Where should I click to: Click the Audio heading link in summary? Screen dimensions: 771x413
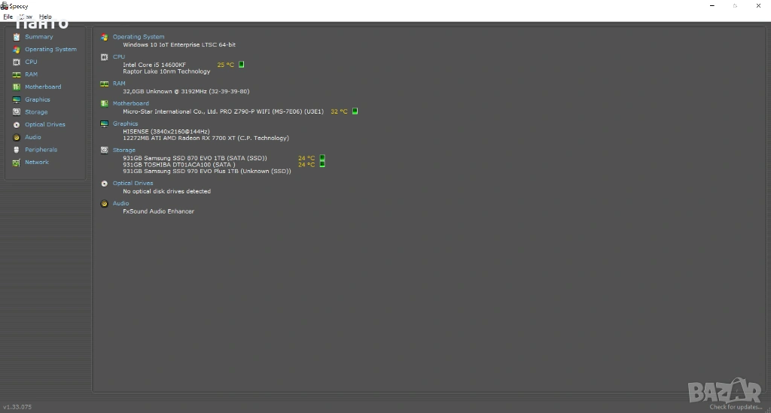point(121,203)
